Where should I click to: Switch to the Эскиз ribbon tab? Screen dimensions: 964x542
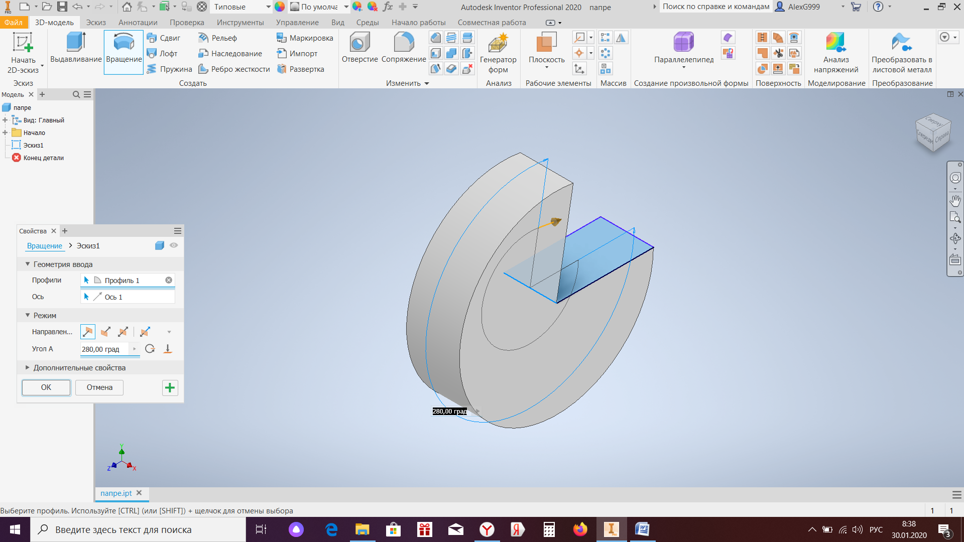click(95, 23)
